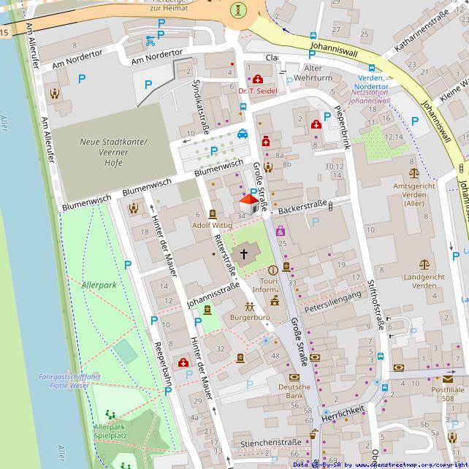Select the Allerpark-Spielplatz playground icon
The image size is (469, 469).
coord(110,414)
